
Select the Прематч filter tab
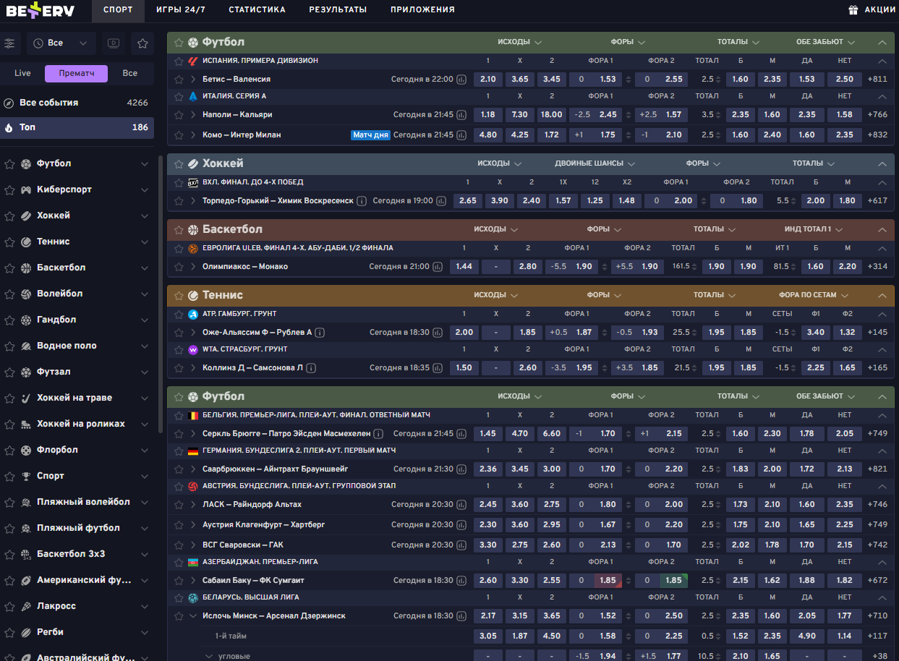[x=76, y=74]
